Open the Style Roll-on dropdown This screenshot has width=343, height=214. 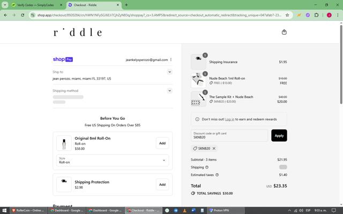coord(113,160)
